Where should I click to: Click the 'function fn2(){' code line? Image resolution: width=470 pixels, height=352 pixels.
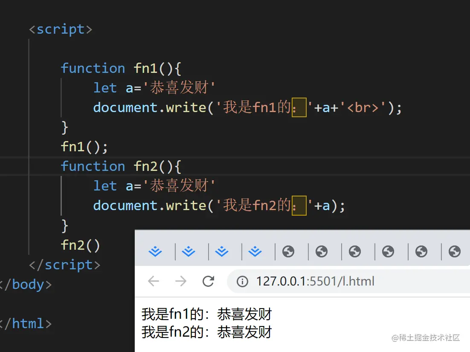(x=121, y=166)
